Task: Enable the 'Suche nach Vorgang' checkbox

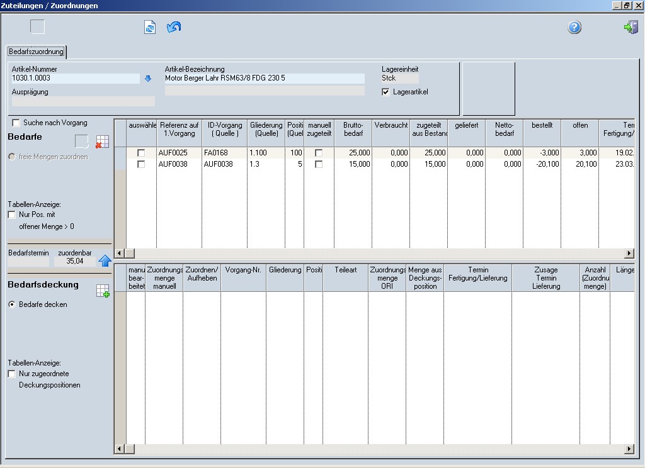Action: tap(16, 123)
